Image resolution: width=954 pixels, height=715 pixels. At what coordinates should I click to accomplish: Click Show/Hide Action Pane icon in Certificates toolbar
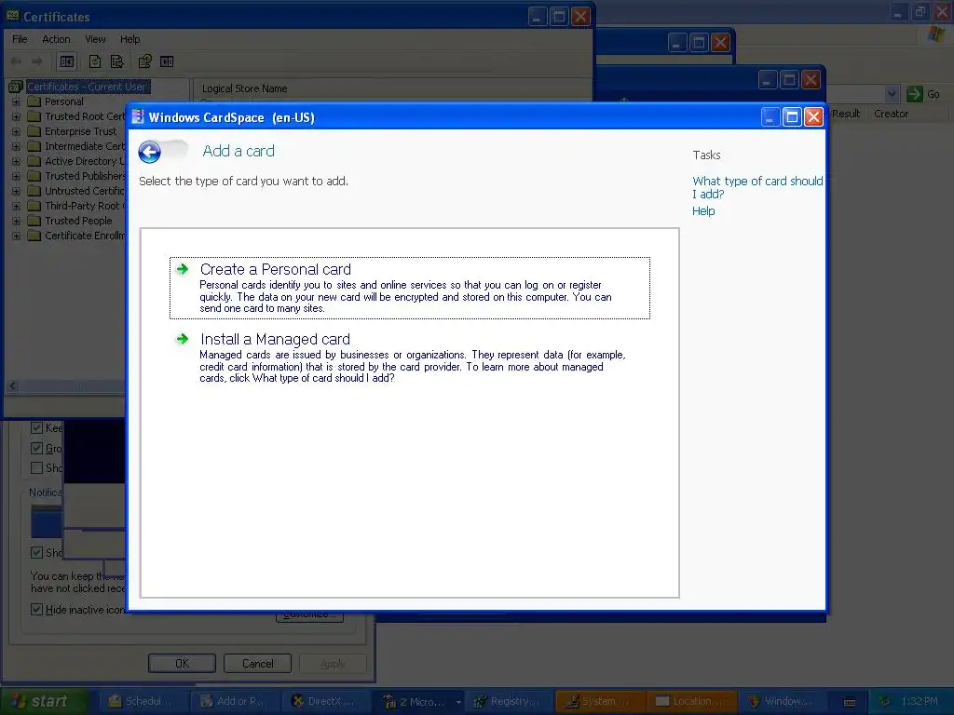(x=167, y=61)
